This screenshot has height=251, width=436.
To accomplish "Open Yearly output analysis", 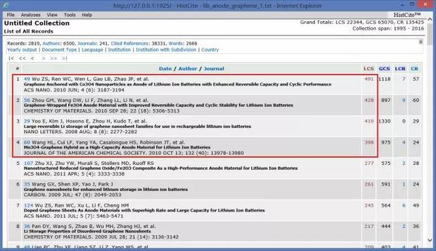I will [x=22, y=50].
